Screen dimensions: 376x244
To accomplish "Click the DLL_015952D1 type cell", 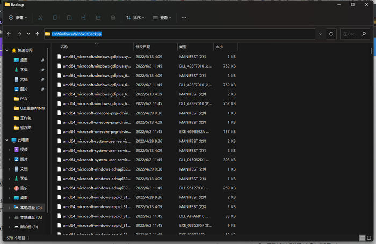I will tap(194, 160).
